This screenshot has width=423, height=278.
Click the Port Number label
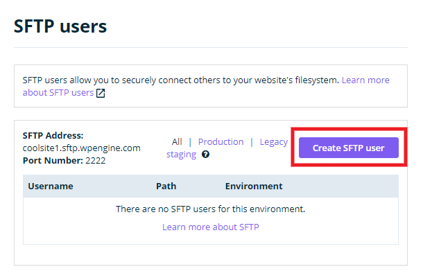point(52,160)
